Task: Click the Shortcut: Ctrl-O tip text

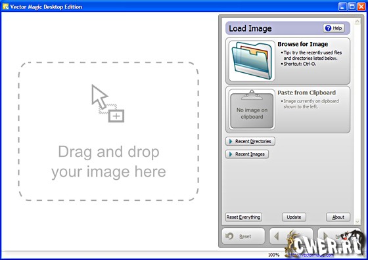Action: [300, 64]
